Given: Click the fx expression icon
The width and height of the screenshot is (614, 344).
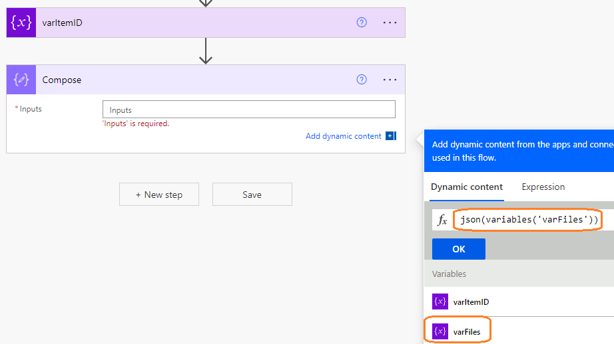Looking at the screenshot, I should (x=442, y=220).
